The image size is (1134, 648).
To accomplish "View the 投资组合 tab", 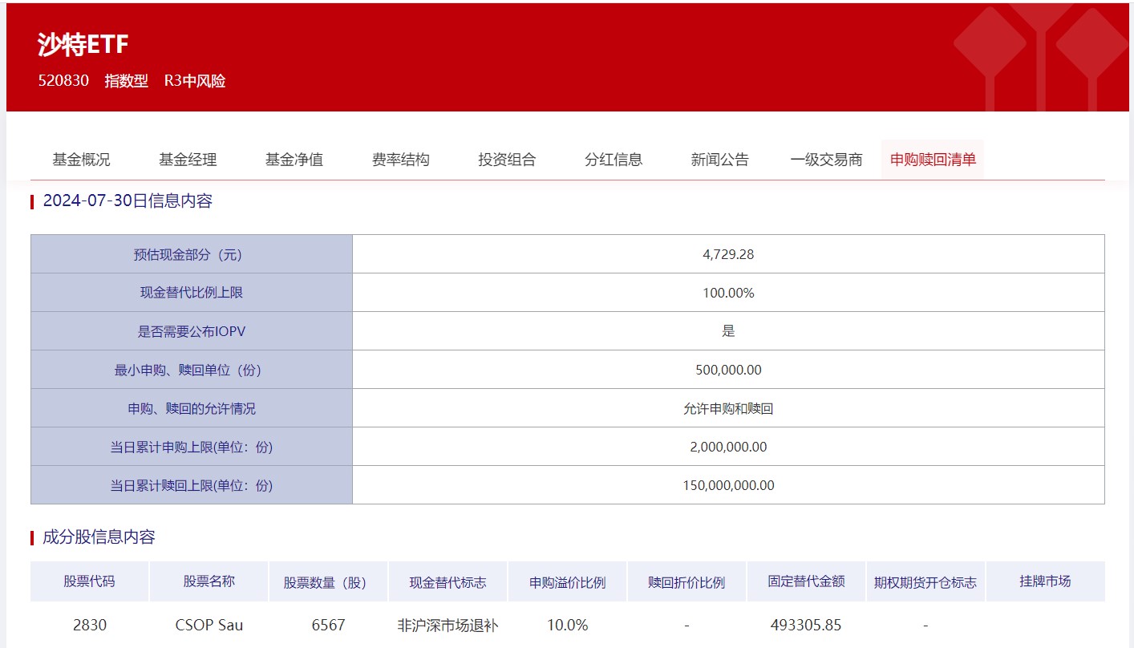I will tap(507, 160).
